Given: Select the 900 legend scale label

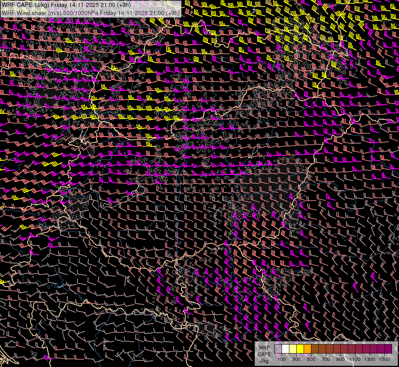Looking at the screenshot, I should coord(340,359).
